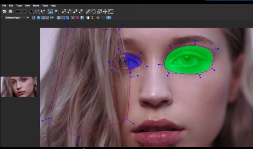Toggle the Show Planar Surface icon
Viewport: 253px width, 149px height.
[73, 18]
